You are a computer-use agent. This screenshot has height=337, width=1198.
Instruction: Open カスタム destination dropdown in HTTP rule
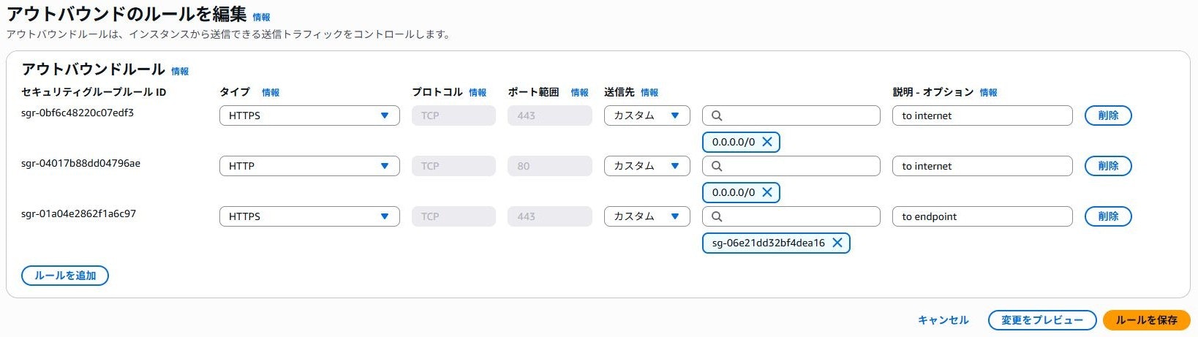pos(647,166)
